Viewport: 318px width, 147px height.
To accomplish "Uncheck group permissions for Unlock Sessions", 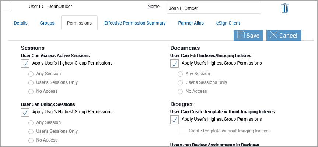I will click(x=25, y=112).
